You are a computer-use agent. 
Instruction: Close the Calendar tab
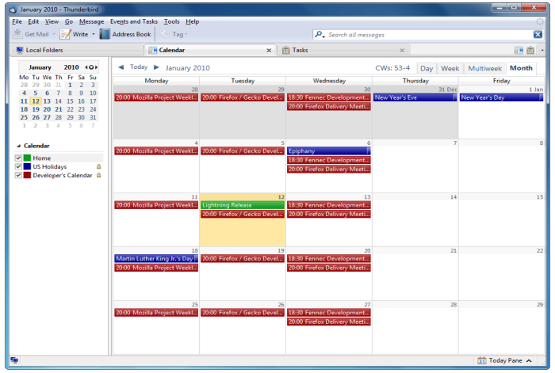269,50
